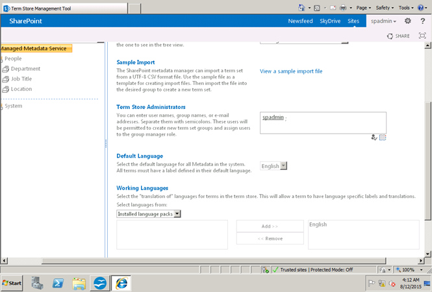This screenshot has height=292, width=432.
Task: Select Department term set icon
Action: pos(5,69)
